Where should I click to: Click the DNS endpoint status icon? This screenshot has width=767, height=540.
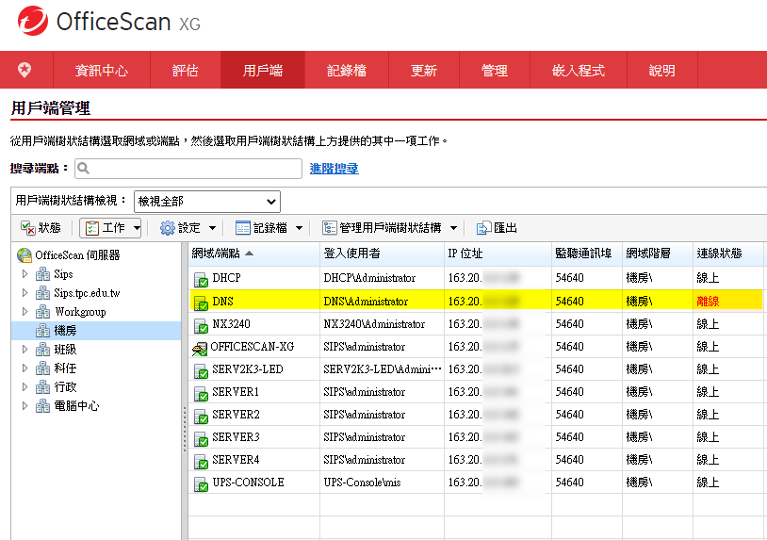click(x=201, y=303)
